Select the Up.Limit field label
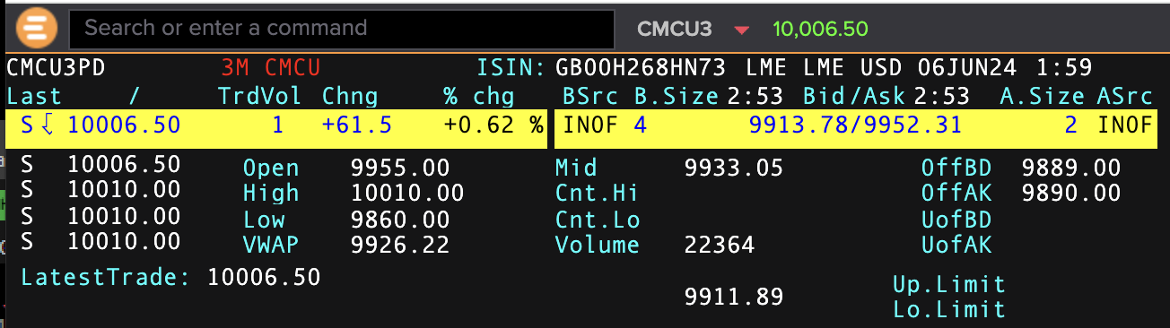The width and height of the screenshot is (1170, 328). click(x=949, y=285)
